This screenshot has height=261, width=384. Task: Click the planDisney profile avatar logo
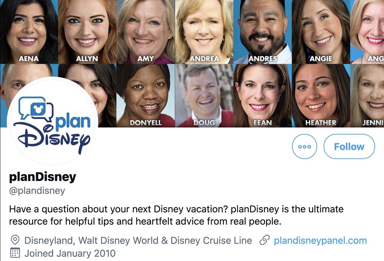click(x=52, y=121)
